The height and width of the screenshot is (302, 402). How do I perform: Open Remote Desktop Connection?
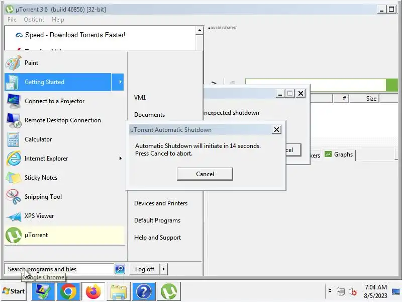point(64,120)
